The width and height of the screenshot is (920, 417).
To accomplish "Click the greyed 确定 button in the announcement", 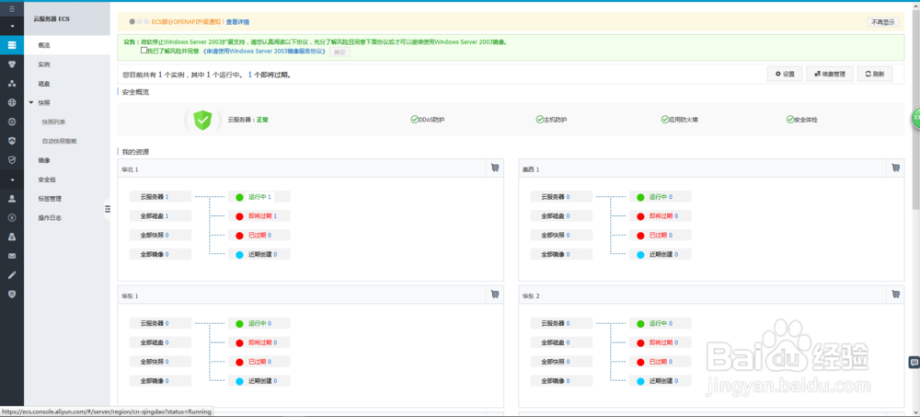I will point(339,52).
